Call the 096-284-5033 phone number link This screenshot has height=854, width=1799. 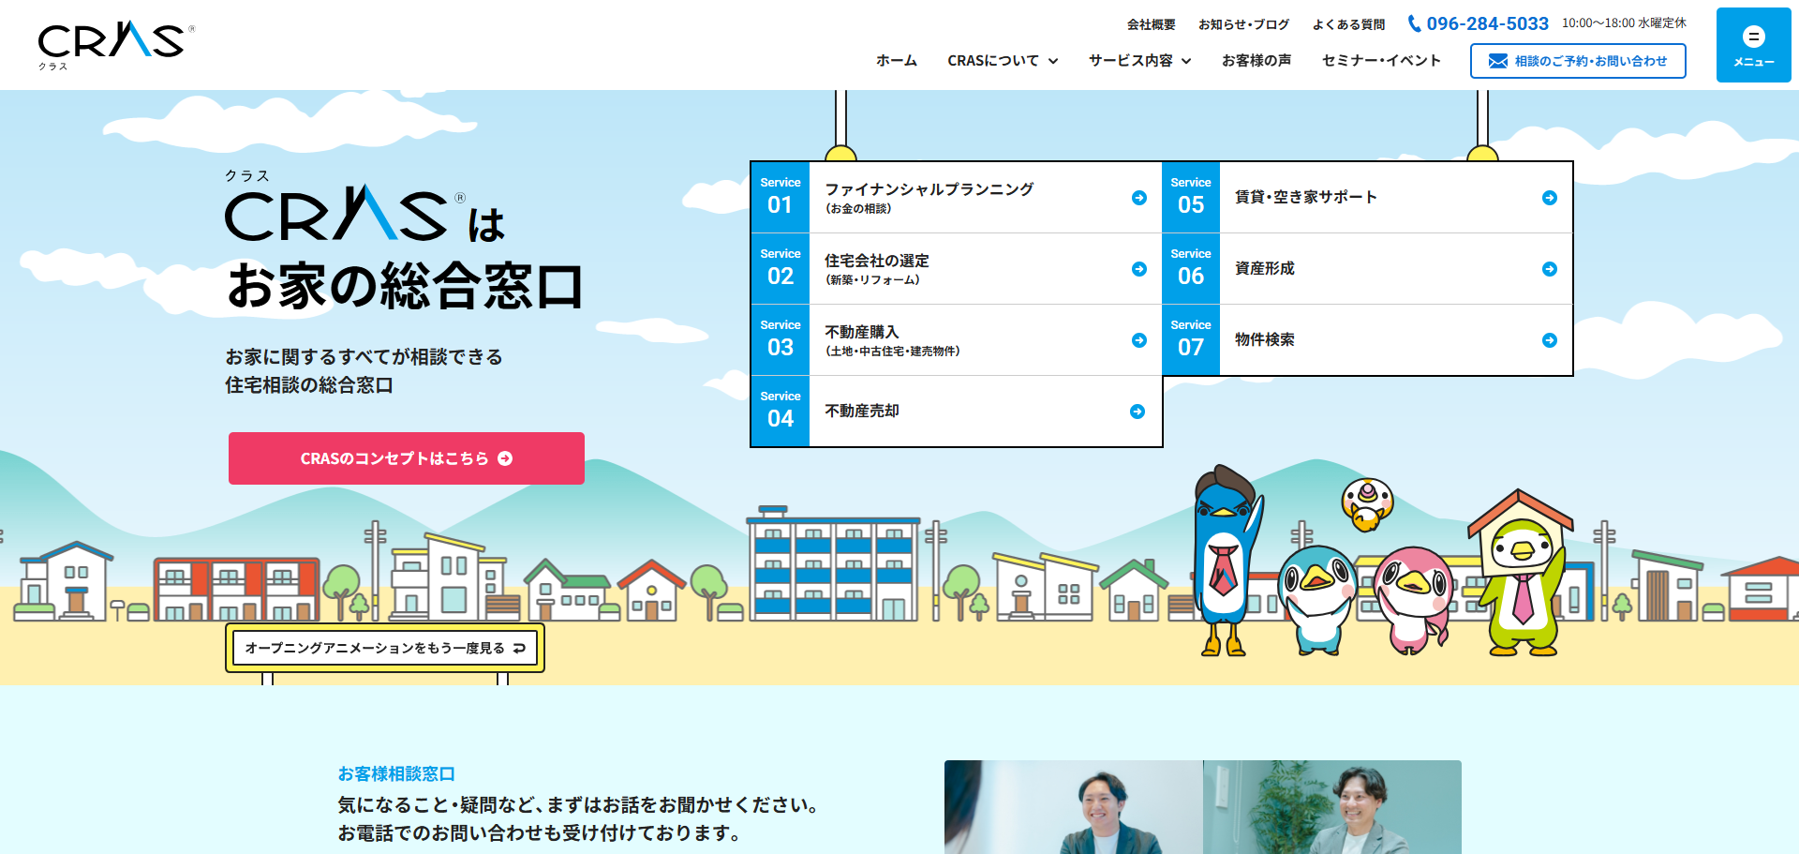click(1487, 23)
